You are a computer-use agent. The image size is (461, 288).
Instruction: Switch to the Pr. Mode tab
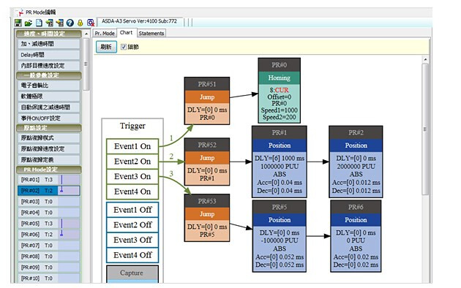point(105,33)
